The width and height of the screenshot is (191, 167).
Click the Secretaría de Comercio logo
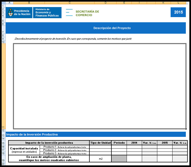coord(83,13)
